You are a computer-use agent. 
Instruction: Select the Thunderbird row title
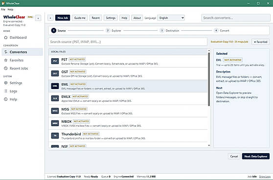[71, 134]
